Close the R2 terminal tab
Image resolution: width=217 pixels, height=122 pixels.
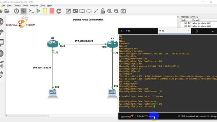pos(189,31)
